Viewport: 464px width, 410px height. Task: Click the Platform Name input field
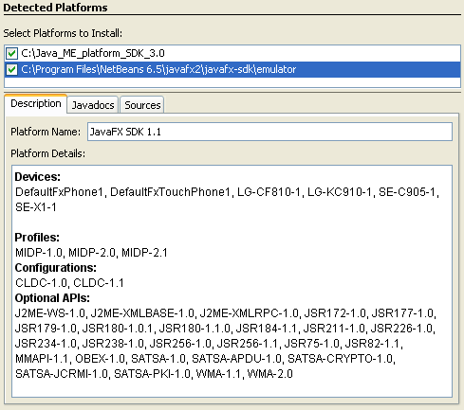tap(269, 132)
